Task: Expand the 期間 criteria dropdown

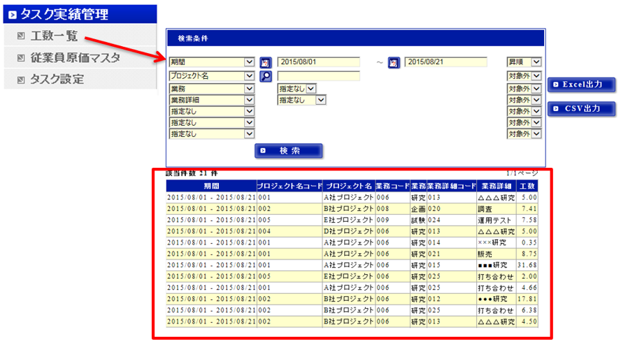Action: [x=211, y=62]
